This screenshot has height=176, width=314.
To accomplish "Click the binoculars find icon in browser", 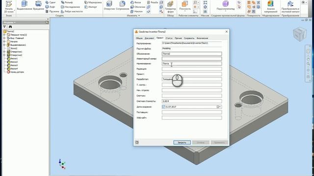I will tap(10, 26).
